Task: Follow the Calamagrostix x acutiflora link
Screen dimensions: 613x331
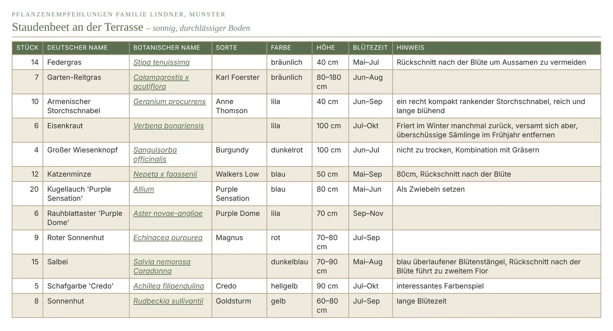Action: click(x=161, y=82)
